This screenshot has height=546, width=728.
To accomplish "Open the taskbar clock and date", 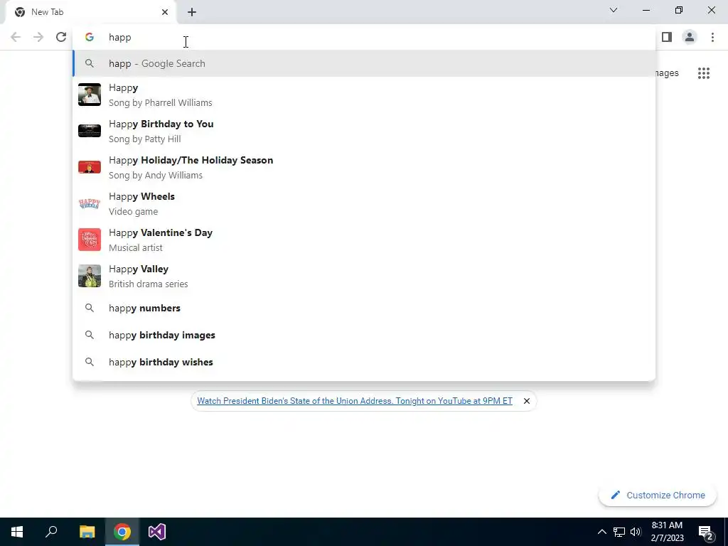I will [667, 532].
